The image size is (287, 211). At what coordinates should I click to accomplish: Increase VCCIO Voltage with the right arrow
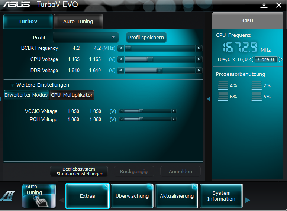[174, 111]
